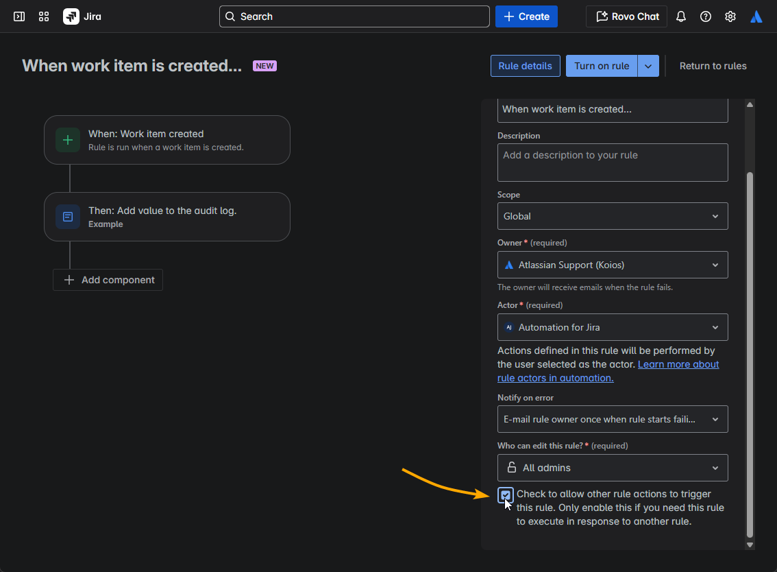Collapse the left sidebar
The height and width of the screenshot is (572, 777).
point(18,16)
